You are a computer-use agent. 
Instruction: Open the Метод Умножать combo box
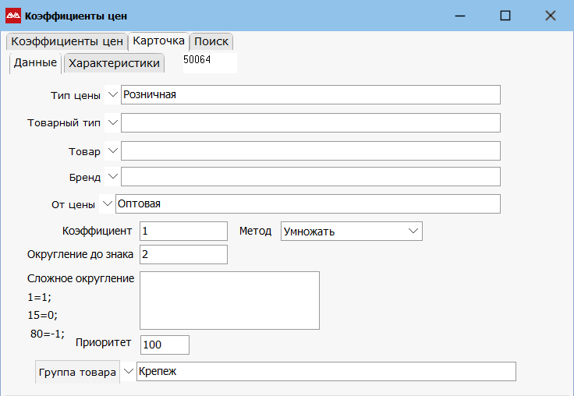tap(350, 231)
